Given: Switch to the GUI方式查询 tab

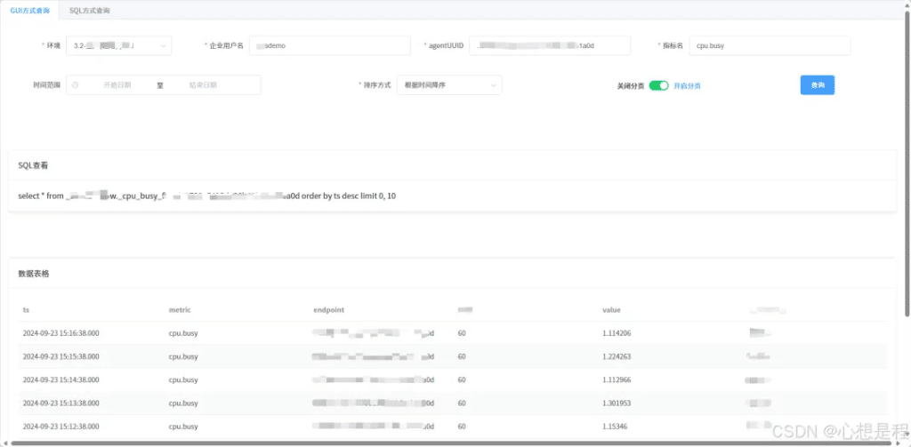Looking at the screenshot, I should tap(30, 10).
